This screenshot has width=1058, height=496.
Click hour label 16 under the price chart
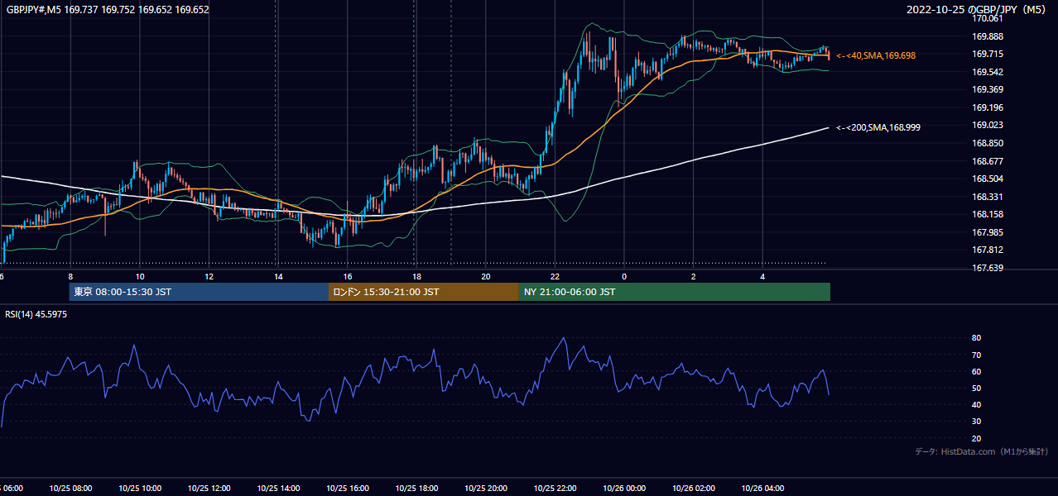(348, 276)
